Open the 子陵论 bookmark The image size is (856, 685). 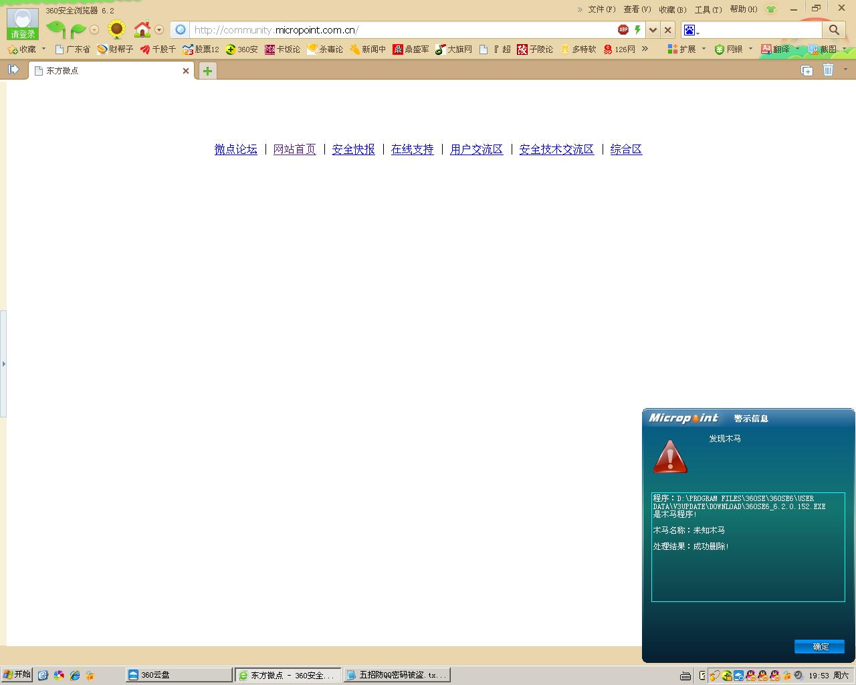pos(535,50)
